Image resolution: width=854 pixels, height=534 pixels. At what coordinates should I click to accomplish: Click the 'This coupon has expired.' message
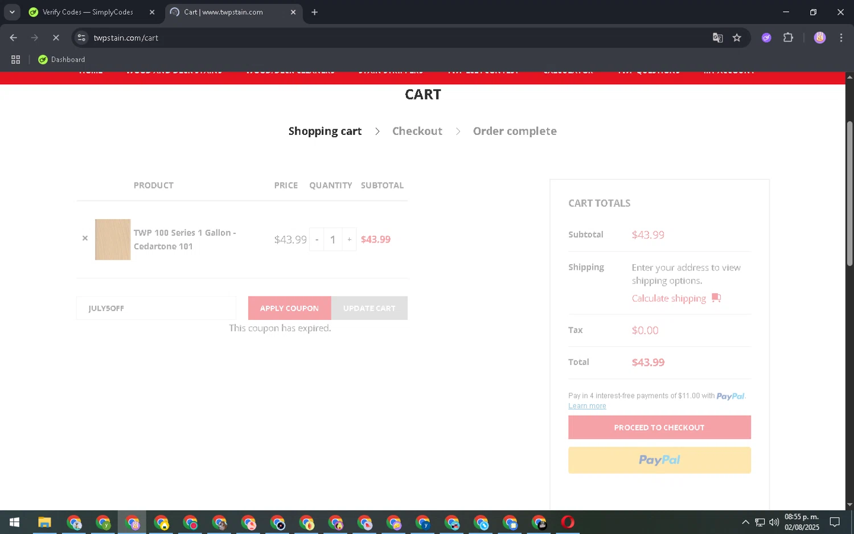pos(280,328)
